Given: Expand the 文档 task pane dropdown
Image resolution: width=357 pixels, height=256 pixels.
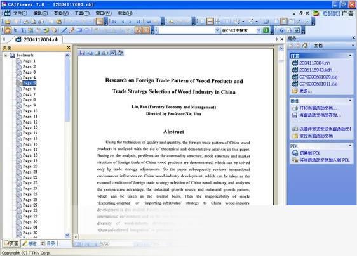Looking at the screenshot, I should (x=353, y=46).
